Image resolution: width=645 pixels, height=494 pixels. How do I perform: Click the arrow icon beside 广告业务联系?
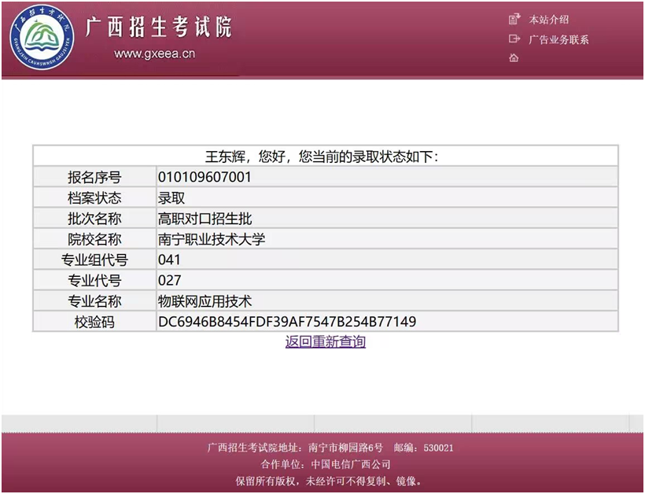pyautogui.click(x=514, y=39)
